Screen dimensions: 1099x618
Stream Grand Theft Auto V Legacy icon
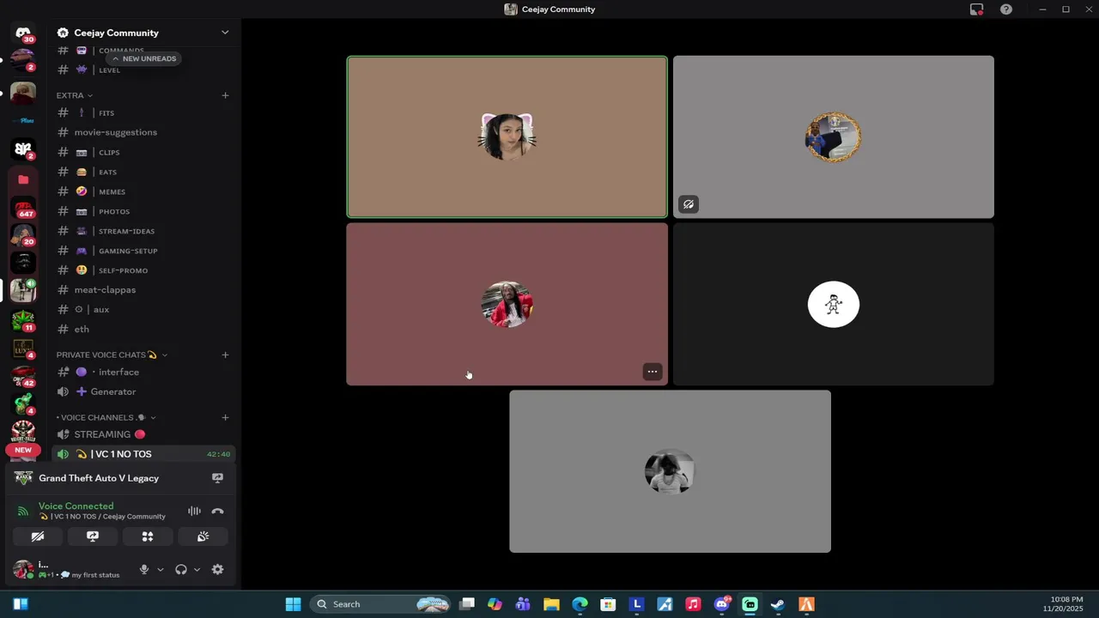tap(217, 478)
